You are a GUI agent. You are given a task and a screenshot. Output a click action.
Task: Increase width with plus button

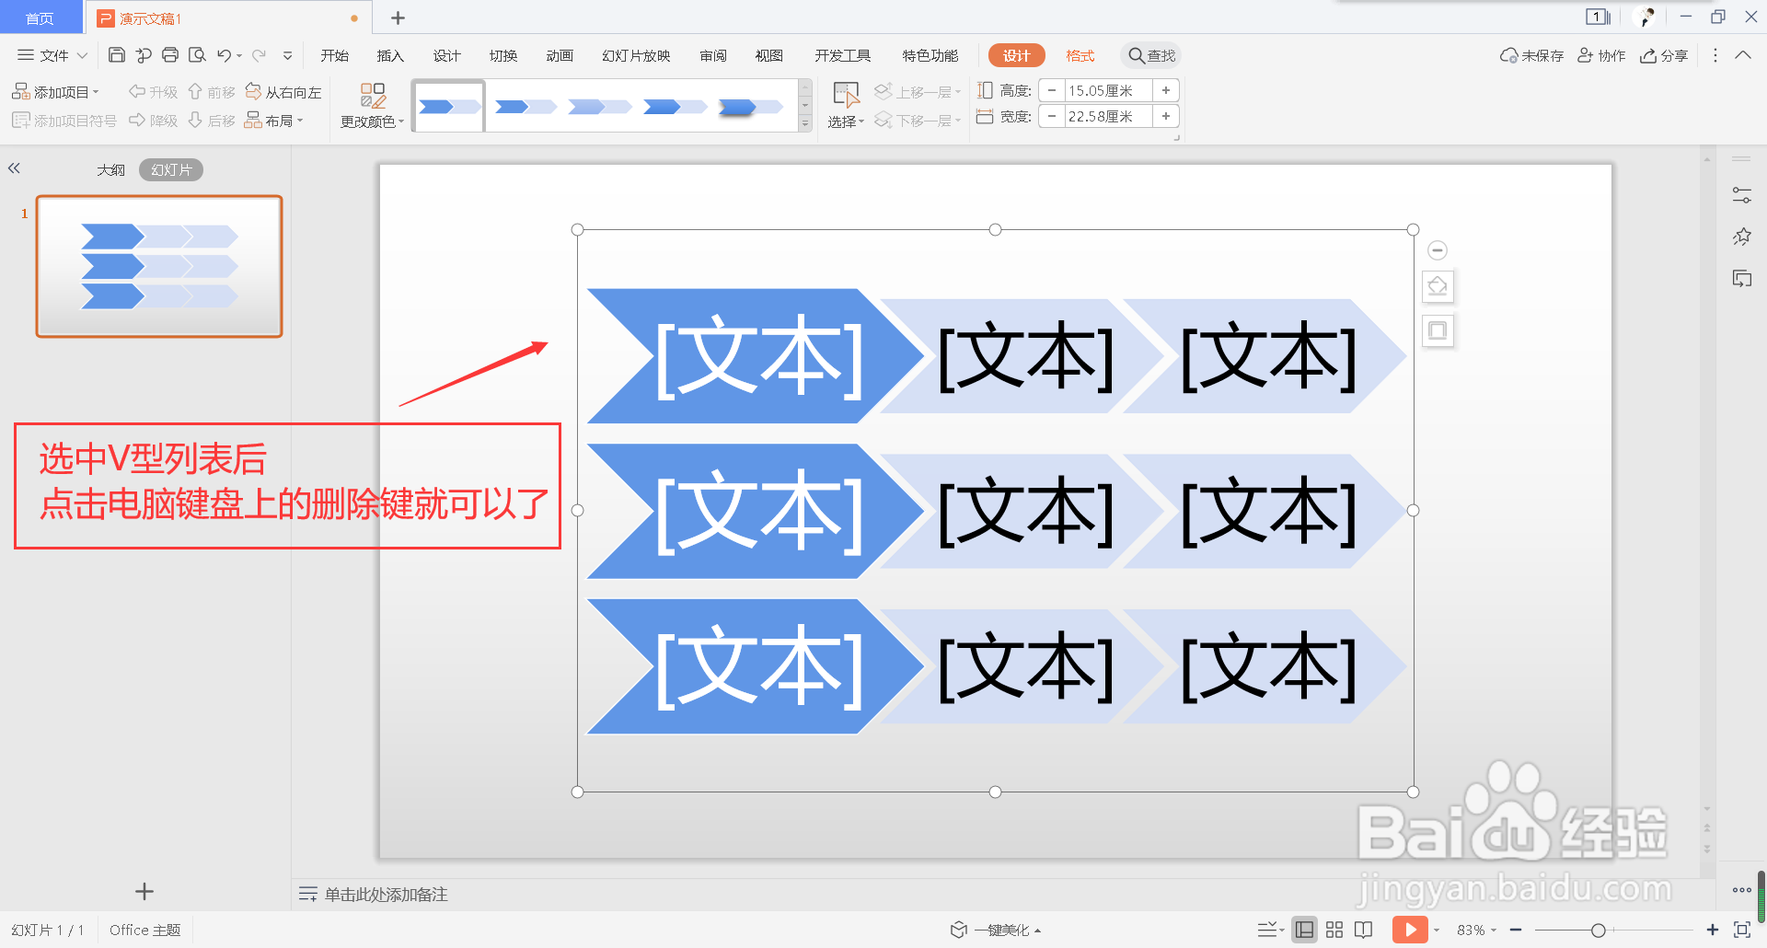(x=1166, y=116)
